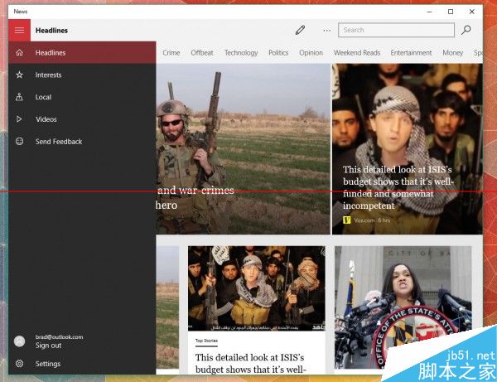Switch to the Politics tab

[x=278, y=53]
